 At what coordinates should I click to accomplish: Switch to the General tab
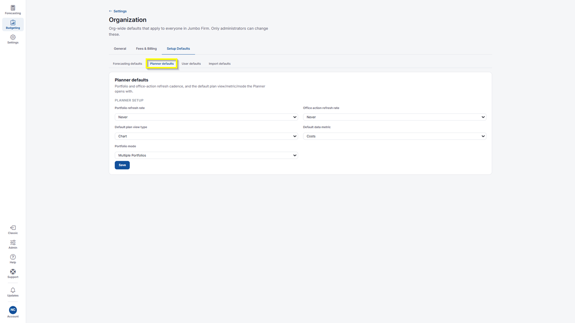pyautogui.click(x=120, y=48)
